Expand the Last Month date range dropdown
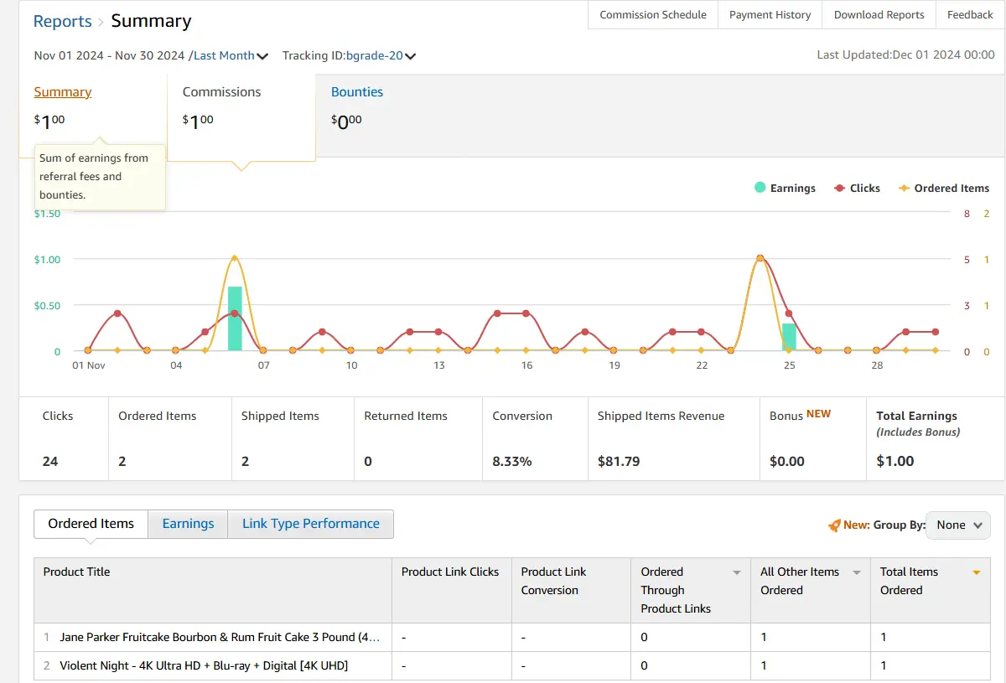1006x683 pixels. point(231,56)
